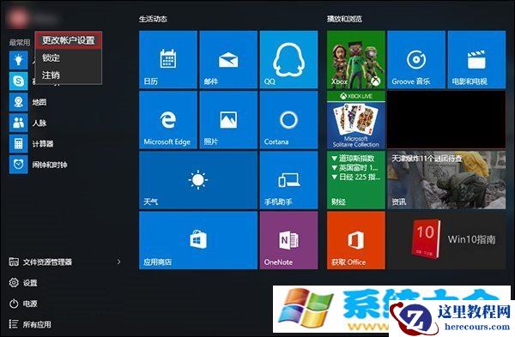Open the Finance (财经) tile
515x337 pixels.
356,180
